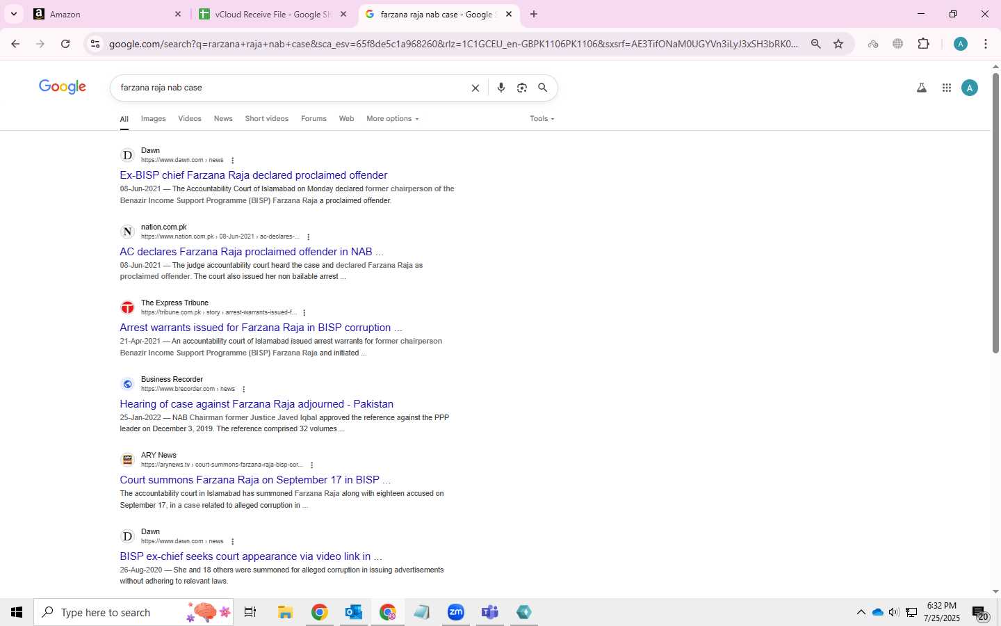Click the page vertical scrollbar thumb

point(995,212)
